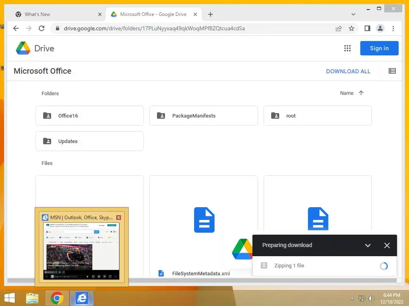Click the Google Drive logo
Screen dimensions: 409x306
(x=35, y=48)
